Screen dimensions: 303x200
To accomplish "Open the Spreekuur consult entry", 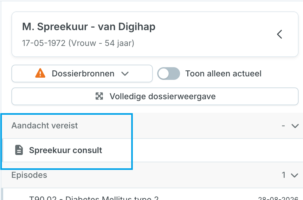I will click(153, 150).
